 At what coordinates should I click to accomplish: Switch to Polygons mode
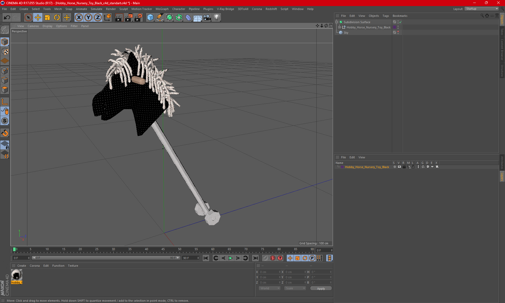[x=5, y=90]
